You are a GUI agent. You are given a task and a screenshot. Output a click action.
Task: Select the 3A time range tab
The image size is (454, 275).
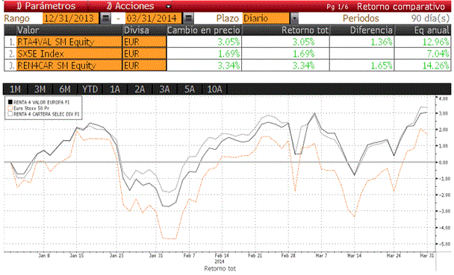pyautogui.click(x=164, y=89)
